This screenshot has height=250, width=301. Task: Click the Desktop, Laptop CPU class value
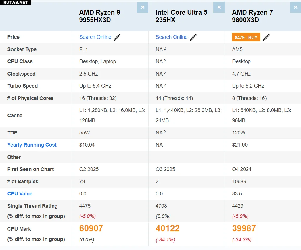coord(97,61)
